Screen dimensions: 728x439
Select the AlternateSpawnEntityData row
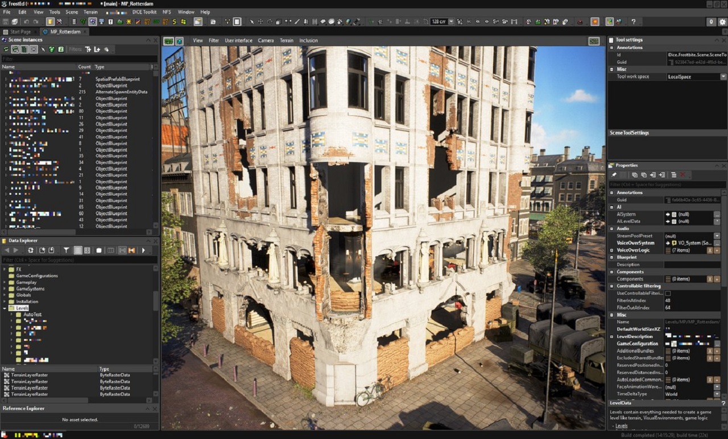(121, 92)
